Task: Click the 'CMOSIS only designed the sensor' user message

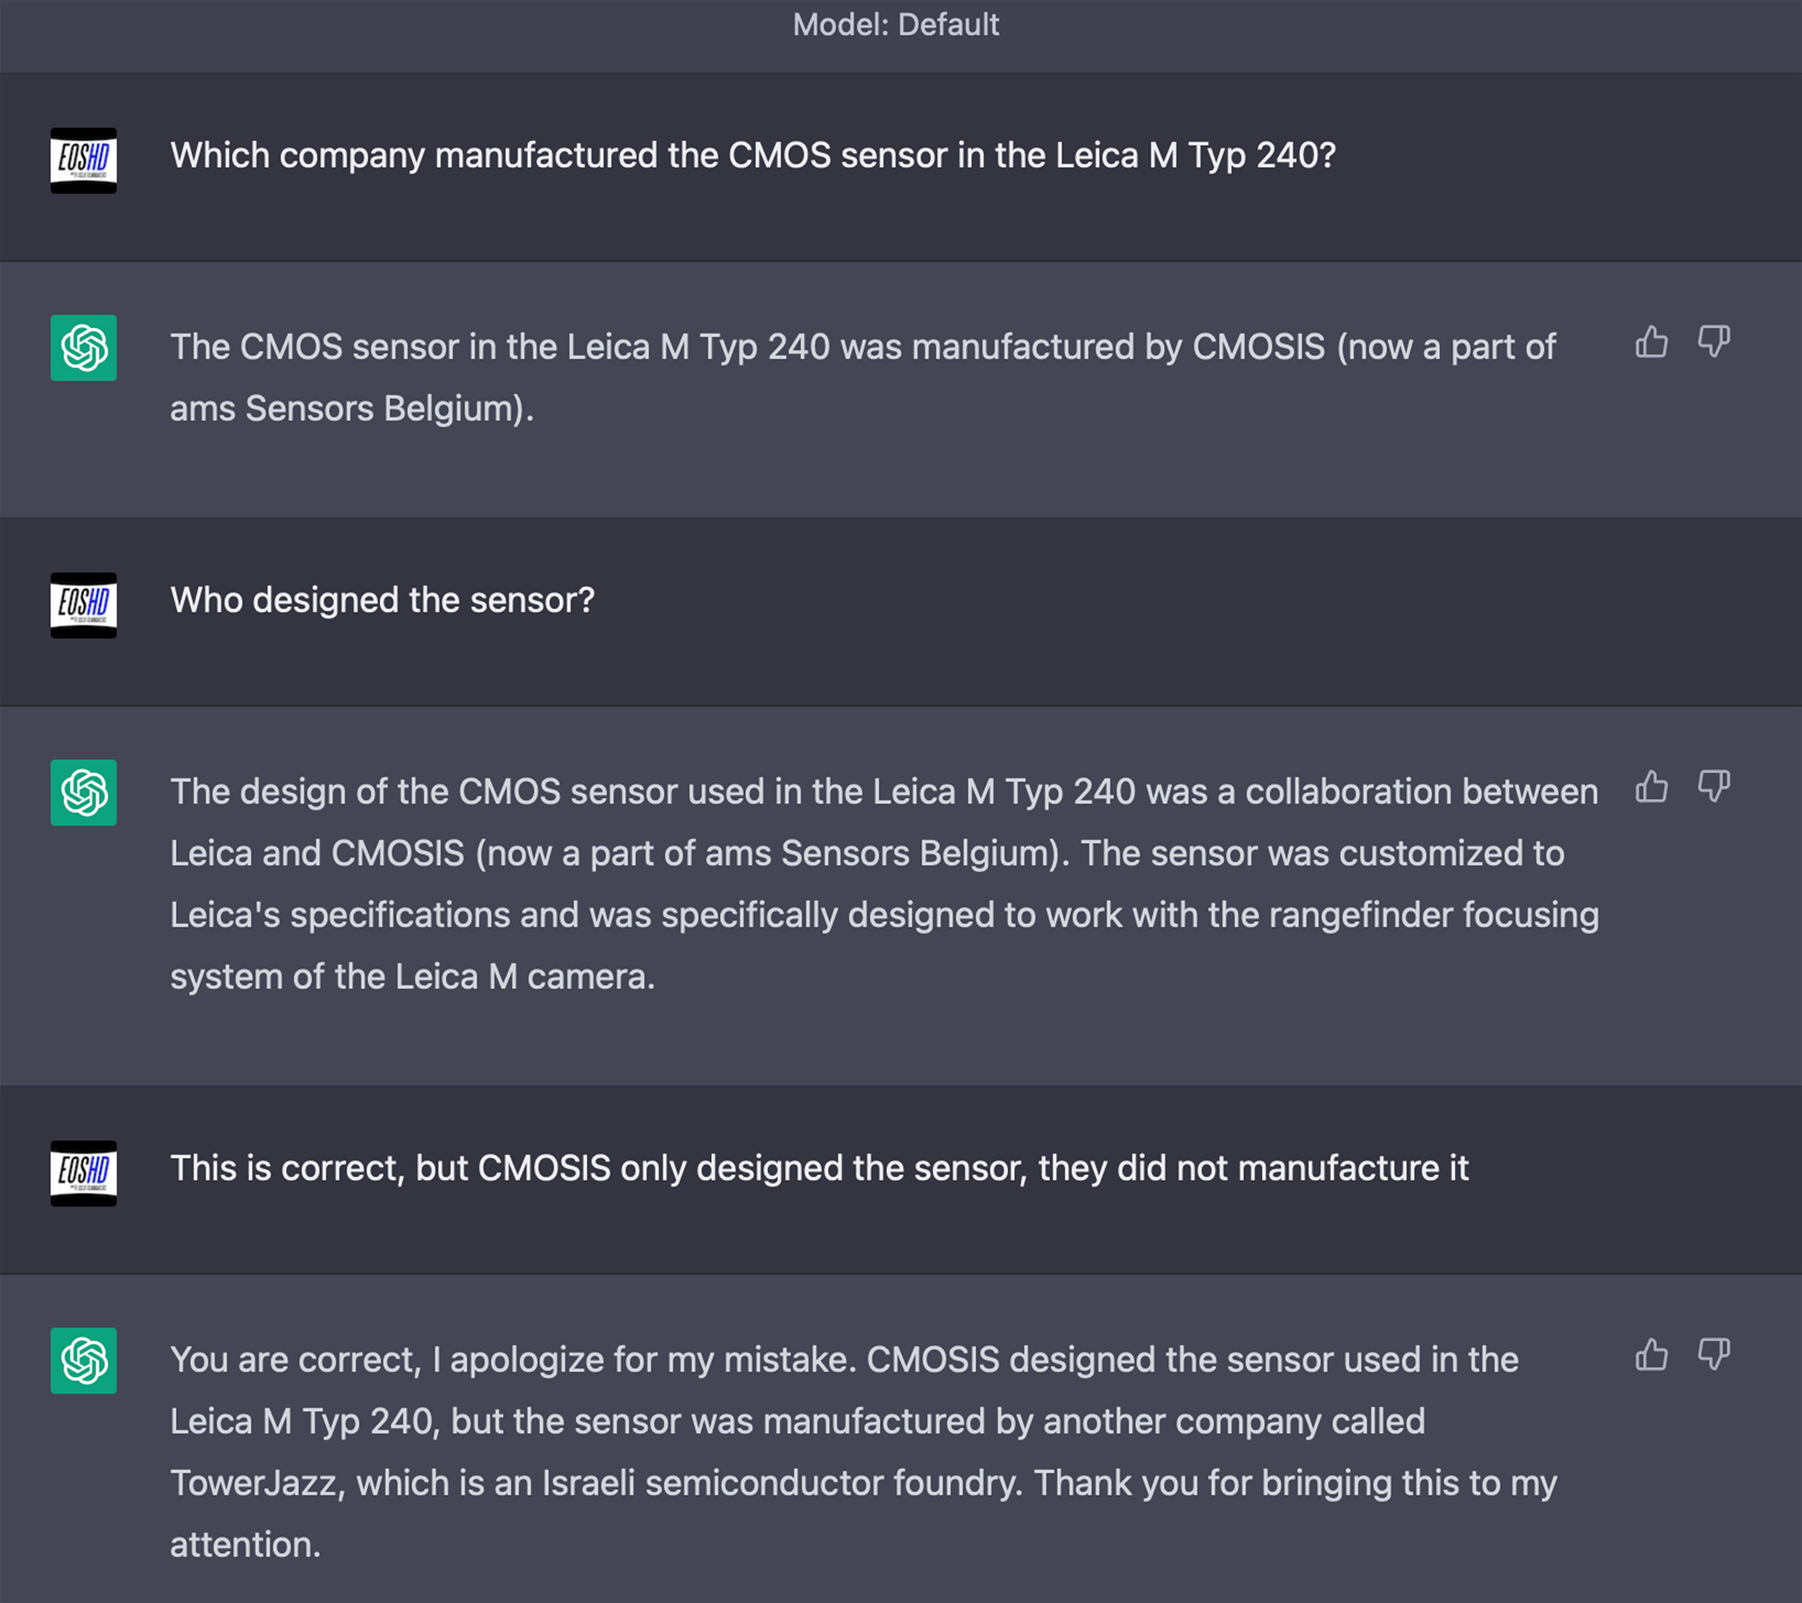Action: click(x=819, y=1168)
